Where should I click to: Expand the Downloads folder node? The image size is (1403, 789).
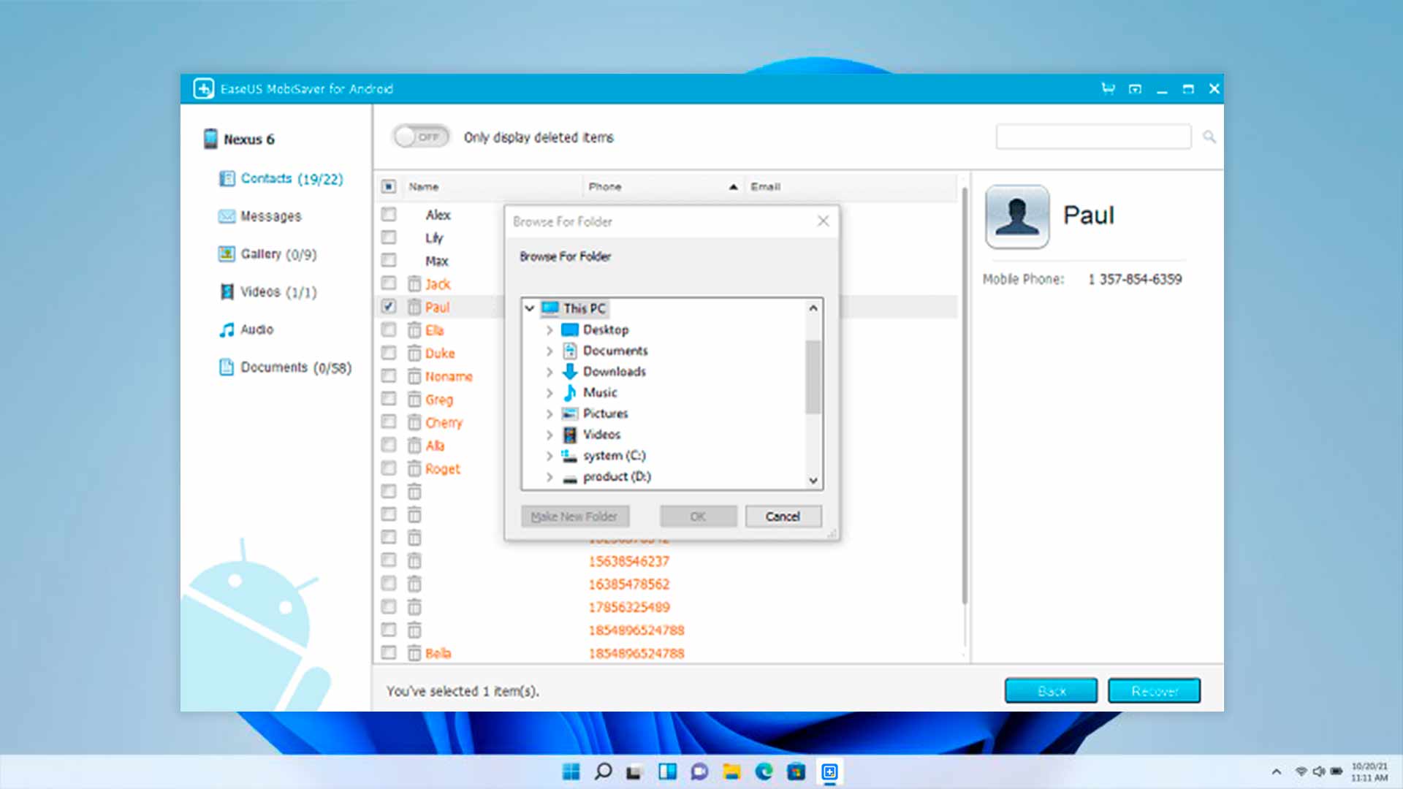tap(550, 372)
